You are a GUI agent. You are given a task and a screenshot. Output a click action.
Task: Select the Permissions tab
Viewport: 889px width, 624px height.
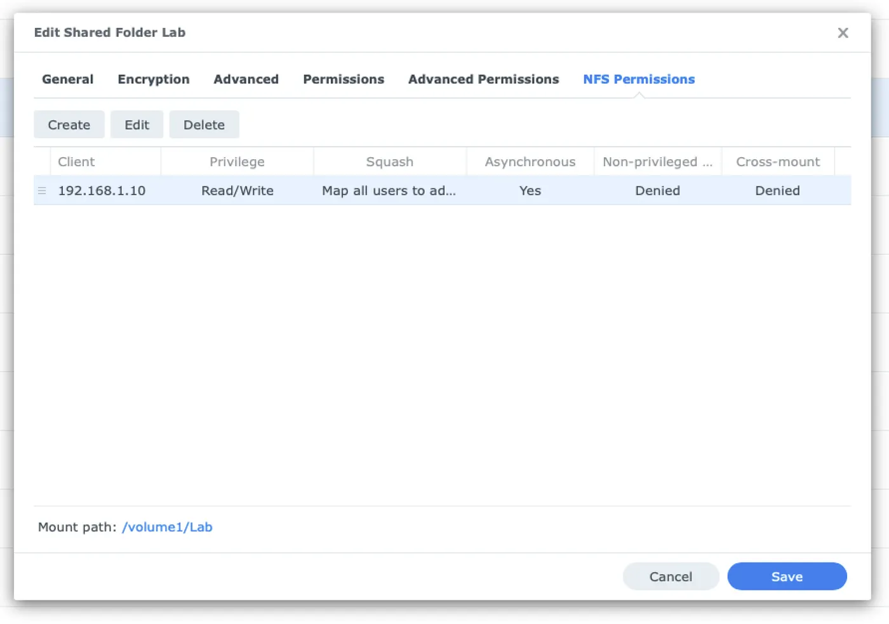(x=344, y=79)
